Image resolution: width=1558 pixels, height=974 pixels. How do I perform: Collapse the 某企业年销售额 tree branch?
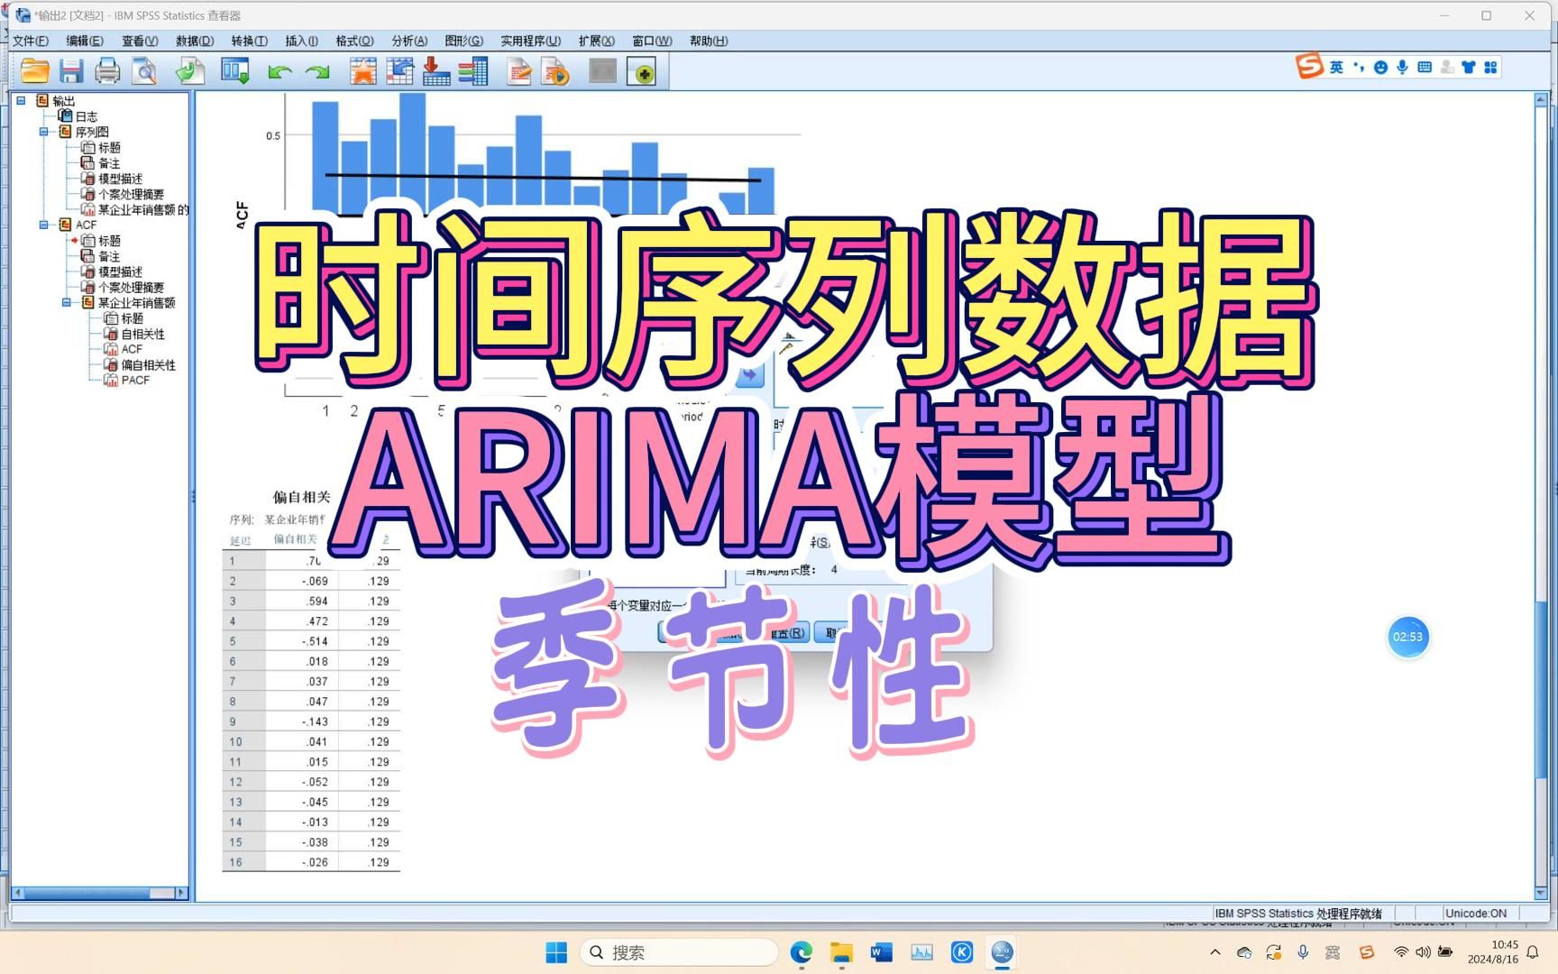point(66,302)
